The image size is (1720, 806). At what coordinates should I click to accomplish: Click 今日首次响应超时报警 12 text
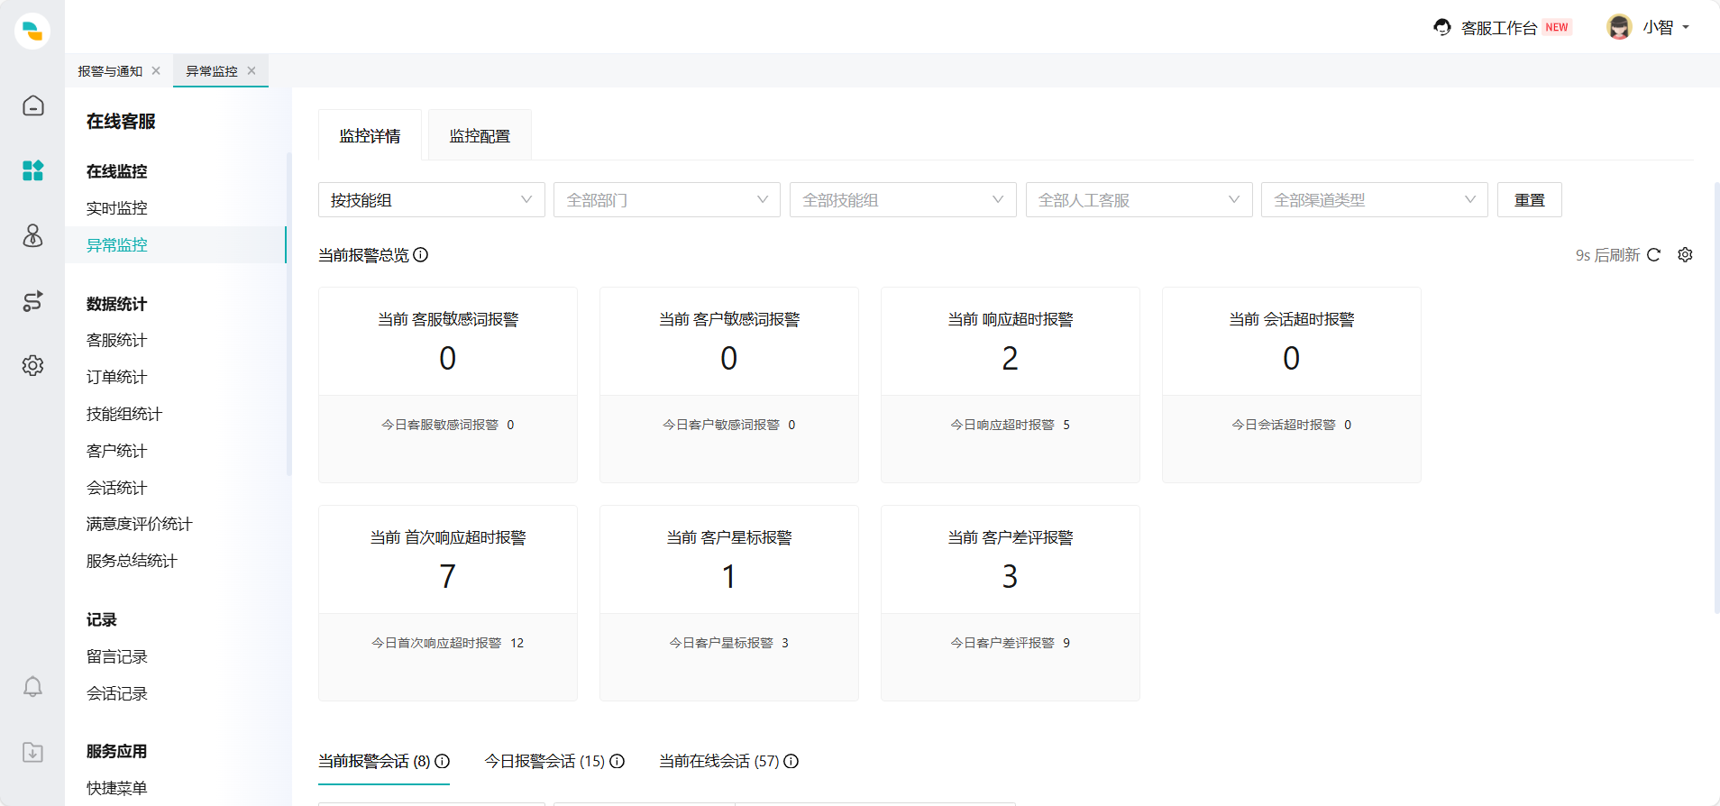pyautogui.click(x=448, y=643)
